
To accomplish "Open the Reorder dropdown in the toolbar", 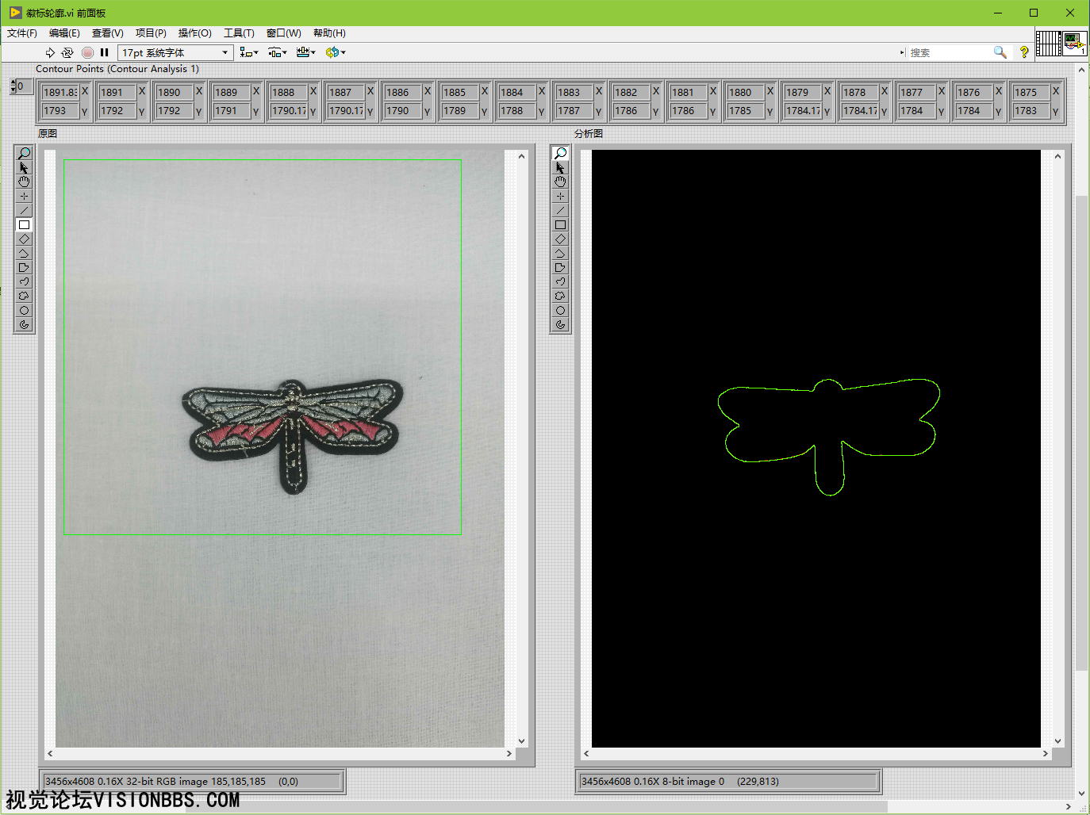I will click(336, 52).
